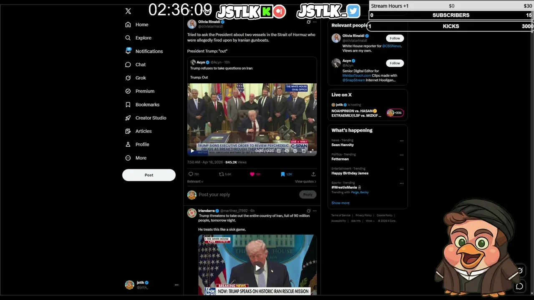Open options for the Sean Hannity trend
Viewport: 534px width, 300px height.
click(x=402, y=141)
